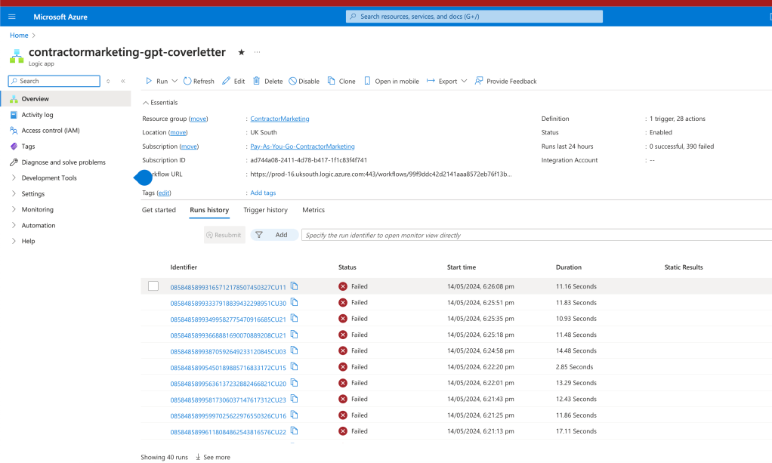Viewport: 772px width, 463px height.
Task: Click the logic app icon beside title
Action: [17, 56]
